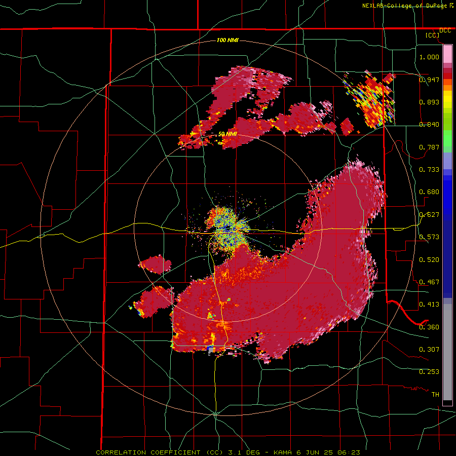Click the 0.627 legend value

(x=429, y=215)
